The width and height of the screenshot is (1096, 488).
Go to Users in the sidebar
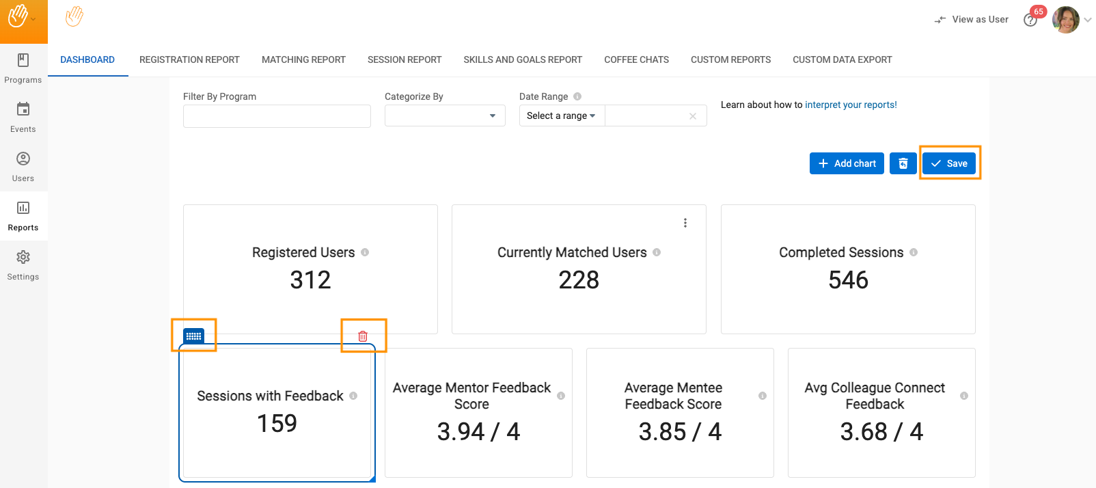[23, 167]
